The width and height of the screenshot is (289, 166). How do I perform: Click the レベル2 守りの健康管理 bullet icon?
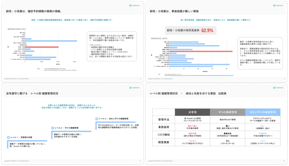pyautogui.click(x=52, y=128)
